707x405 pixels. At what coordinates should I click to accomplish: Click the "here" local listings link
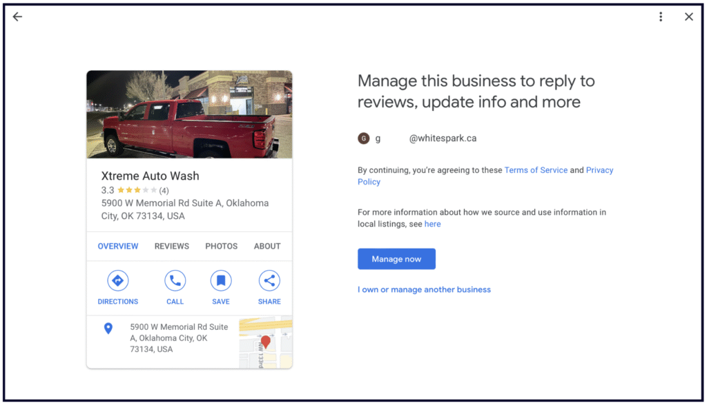click(432, 224)
